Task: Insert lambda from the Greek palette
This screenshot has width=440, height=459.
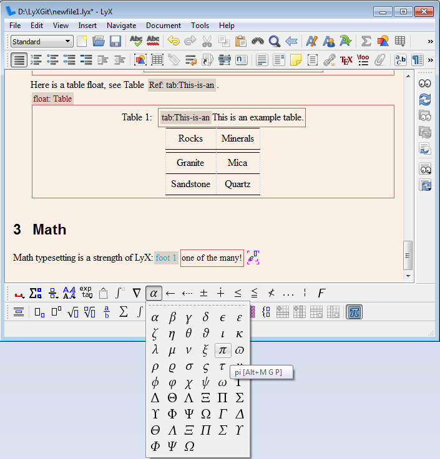Action: [155, 350]
